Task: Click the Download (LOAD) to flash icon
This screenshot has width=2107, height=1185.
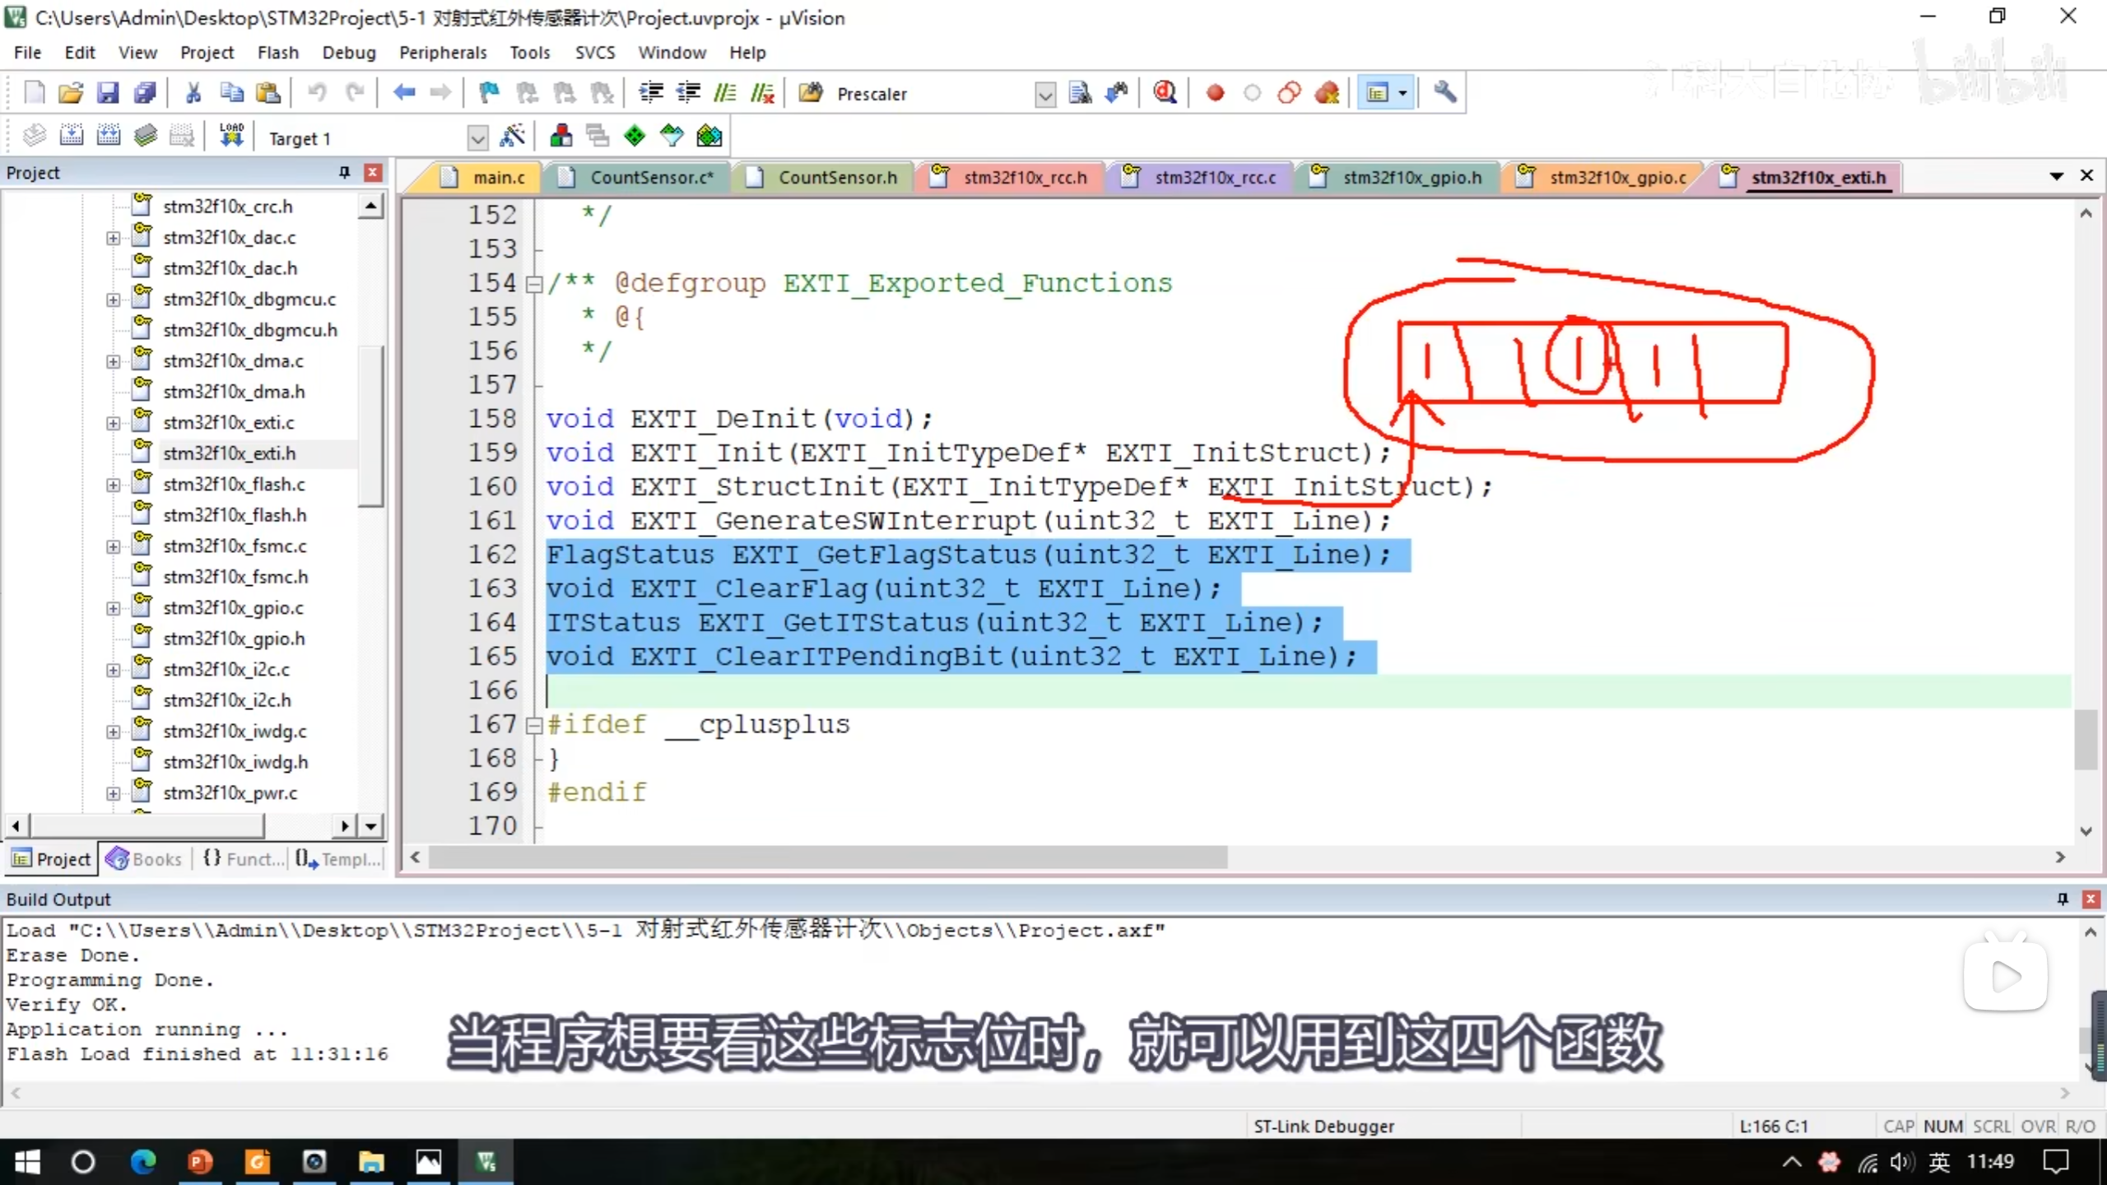Action: (231, 136)
